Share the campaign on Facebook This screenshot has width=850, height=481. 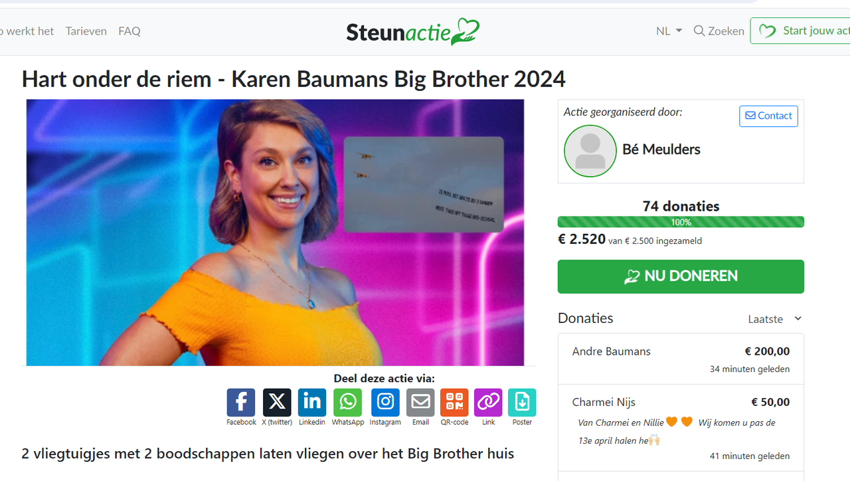click(x=241, y=402)
